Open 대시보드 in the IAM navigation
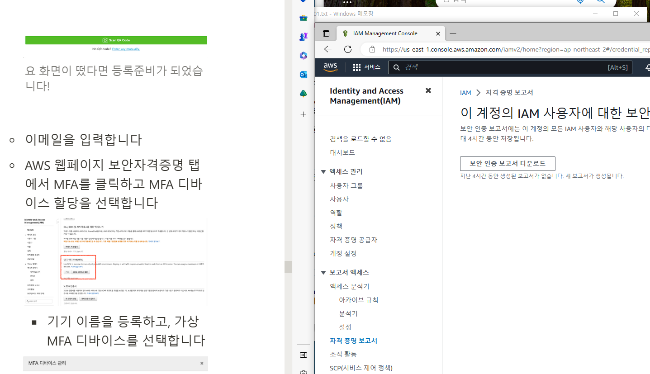The height and width of the screenshot is (374, 650). [342, 152]
